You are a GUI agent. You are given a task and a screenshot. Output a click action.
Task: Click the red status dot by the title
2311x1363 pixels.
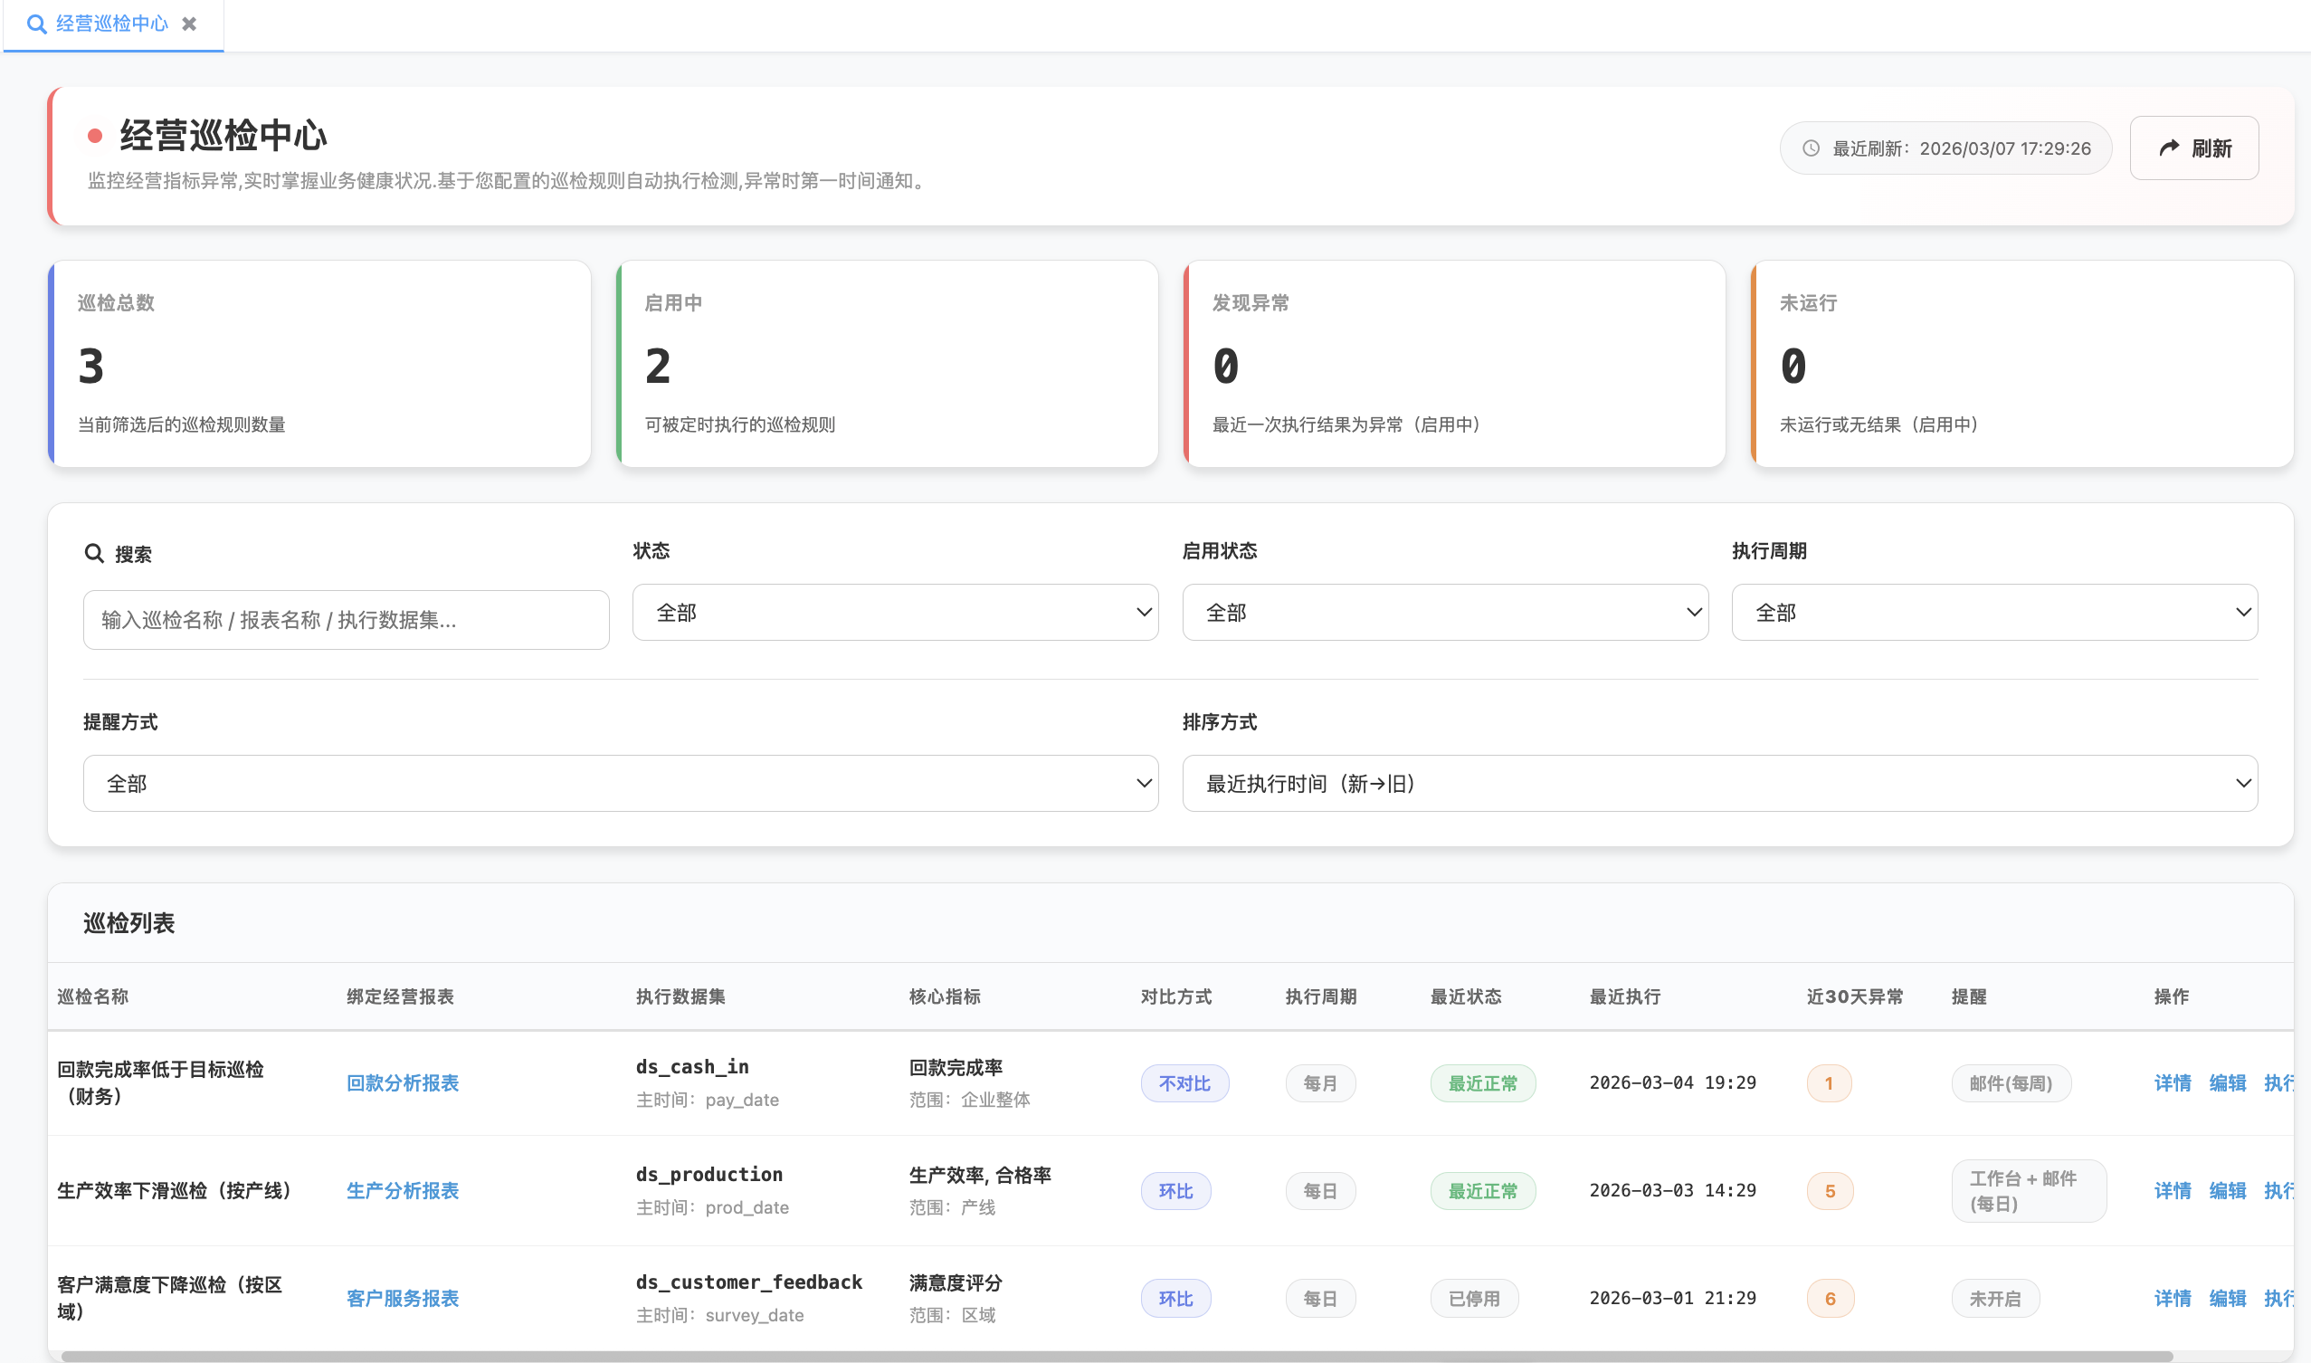95,136
